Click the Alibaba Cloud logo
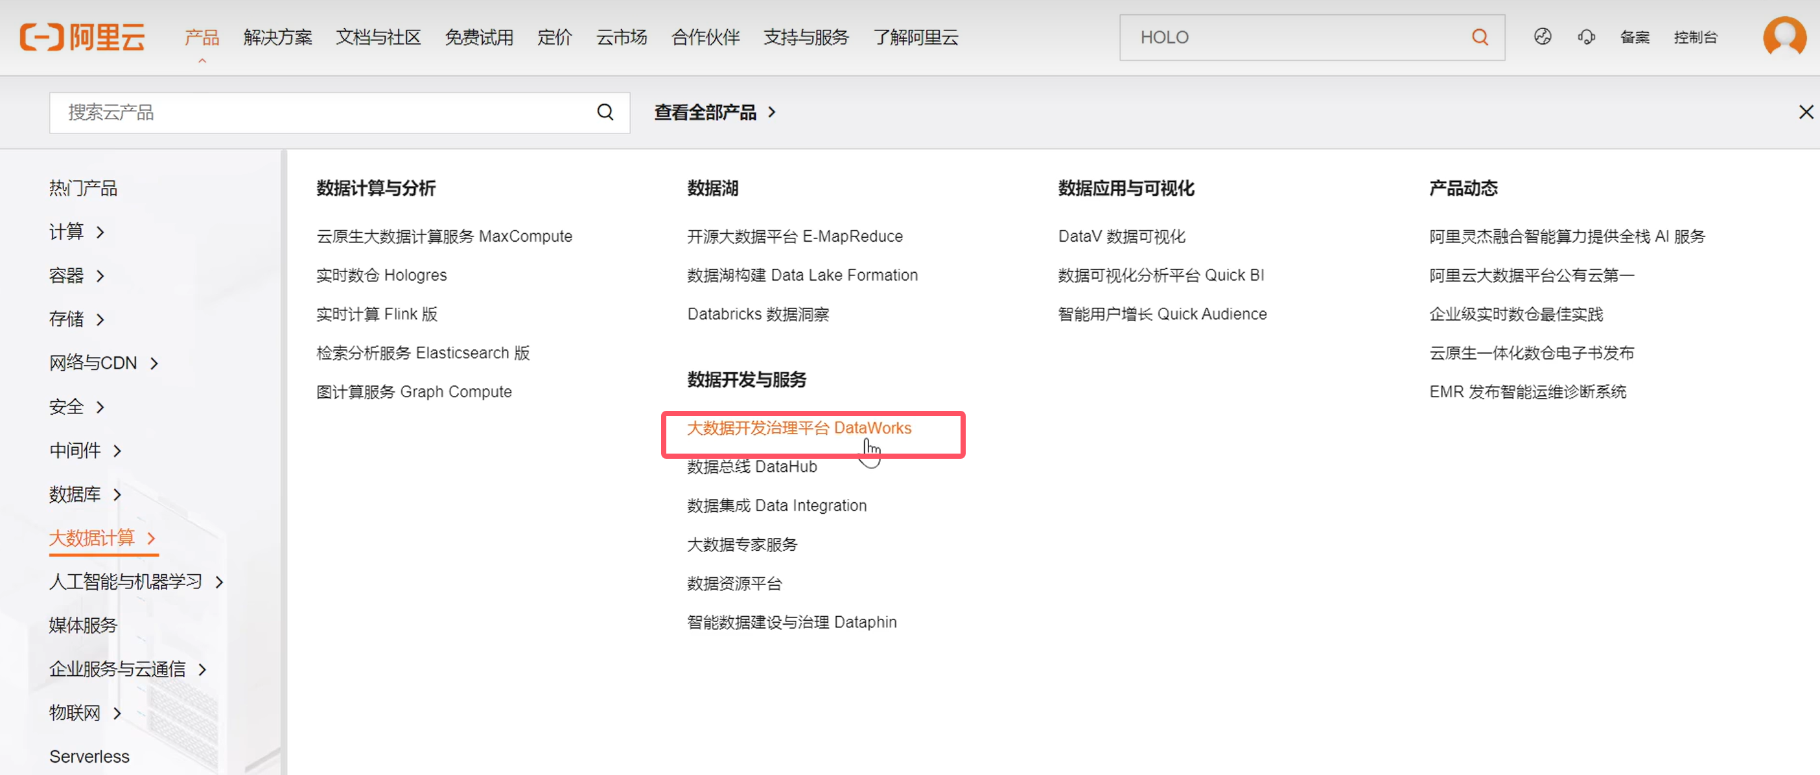The image size is (1820, 775). click(x=83, y=37)
